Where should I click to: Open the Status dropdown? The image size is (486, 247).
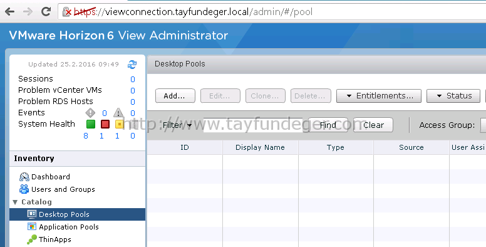(453, 96)
